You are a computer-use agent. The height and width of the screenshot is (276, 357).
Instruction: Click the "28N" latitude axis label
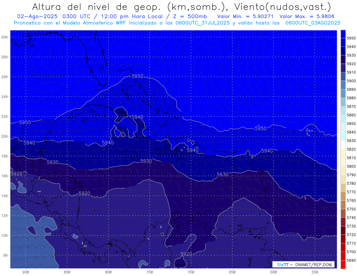(x=4, y=57)
